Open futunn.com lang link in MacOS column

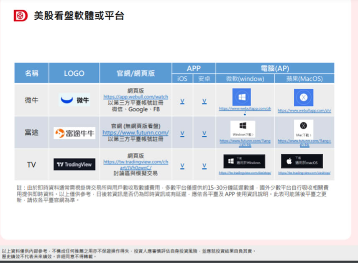(304, 143)
